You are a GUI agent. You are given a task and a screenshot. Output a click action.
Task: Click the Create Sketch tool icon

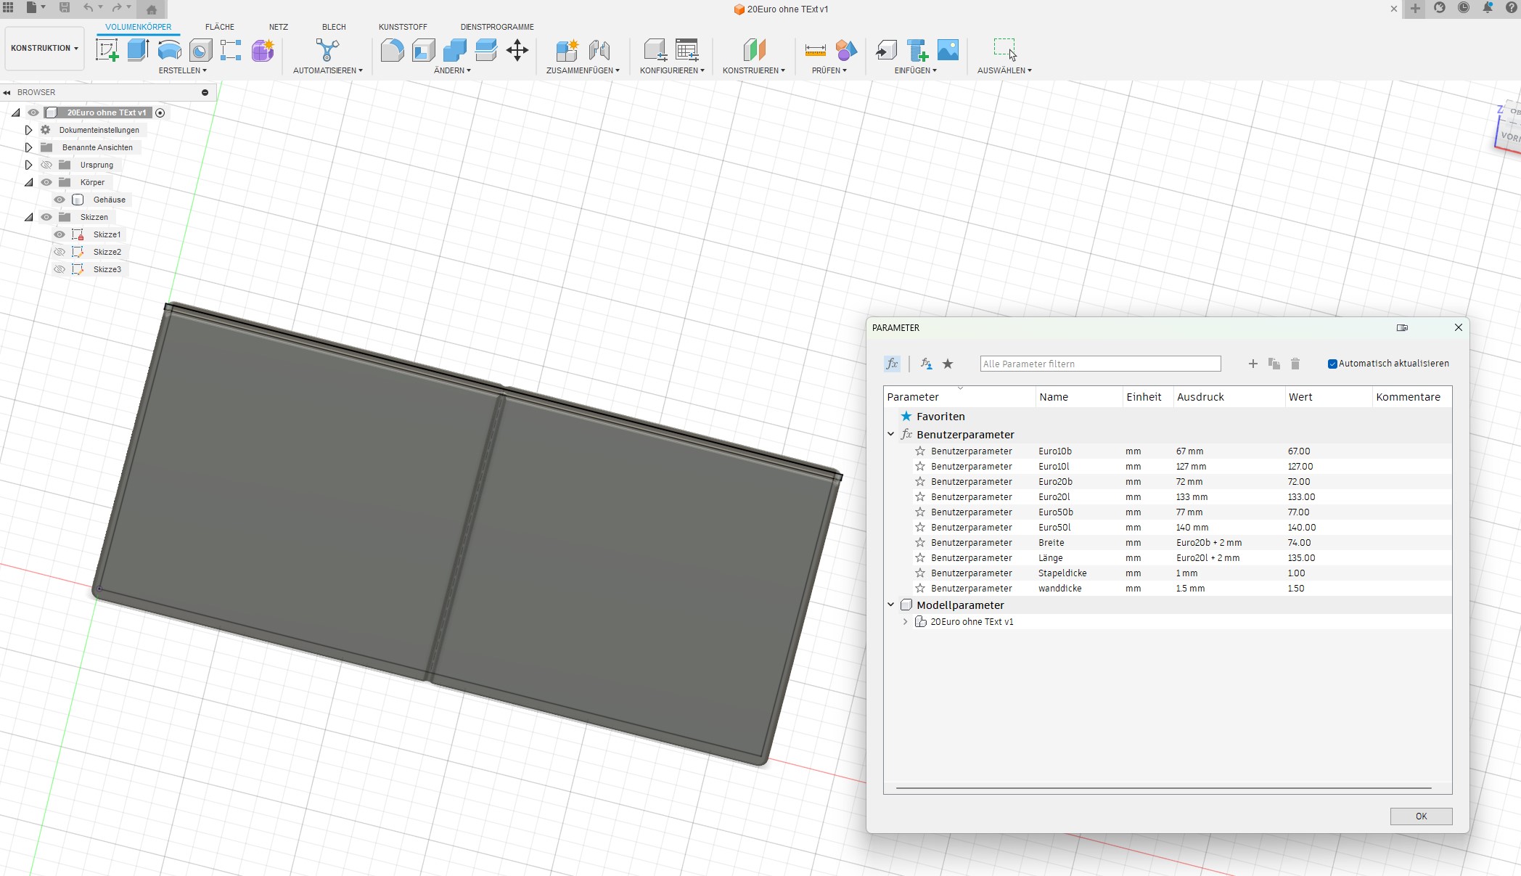click(x=107, y=50)
